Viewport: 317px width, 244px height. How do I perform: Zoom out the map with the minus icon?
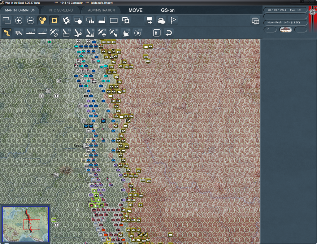[x=31, y=20]
